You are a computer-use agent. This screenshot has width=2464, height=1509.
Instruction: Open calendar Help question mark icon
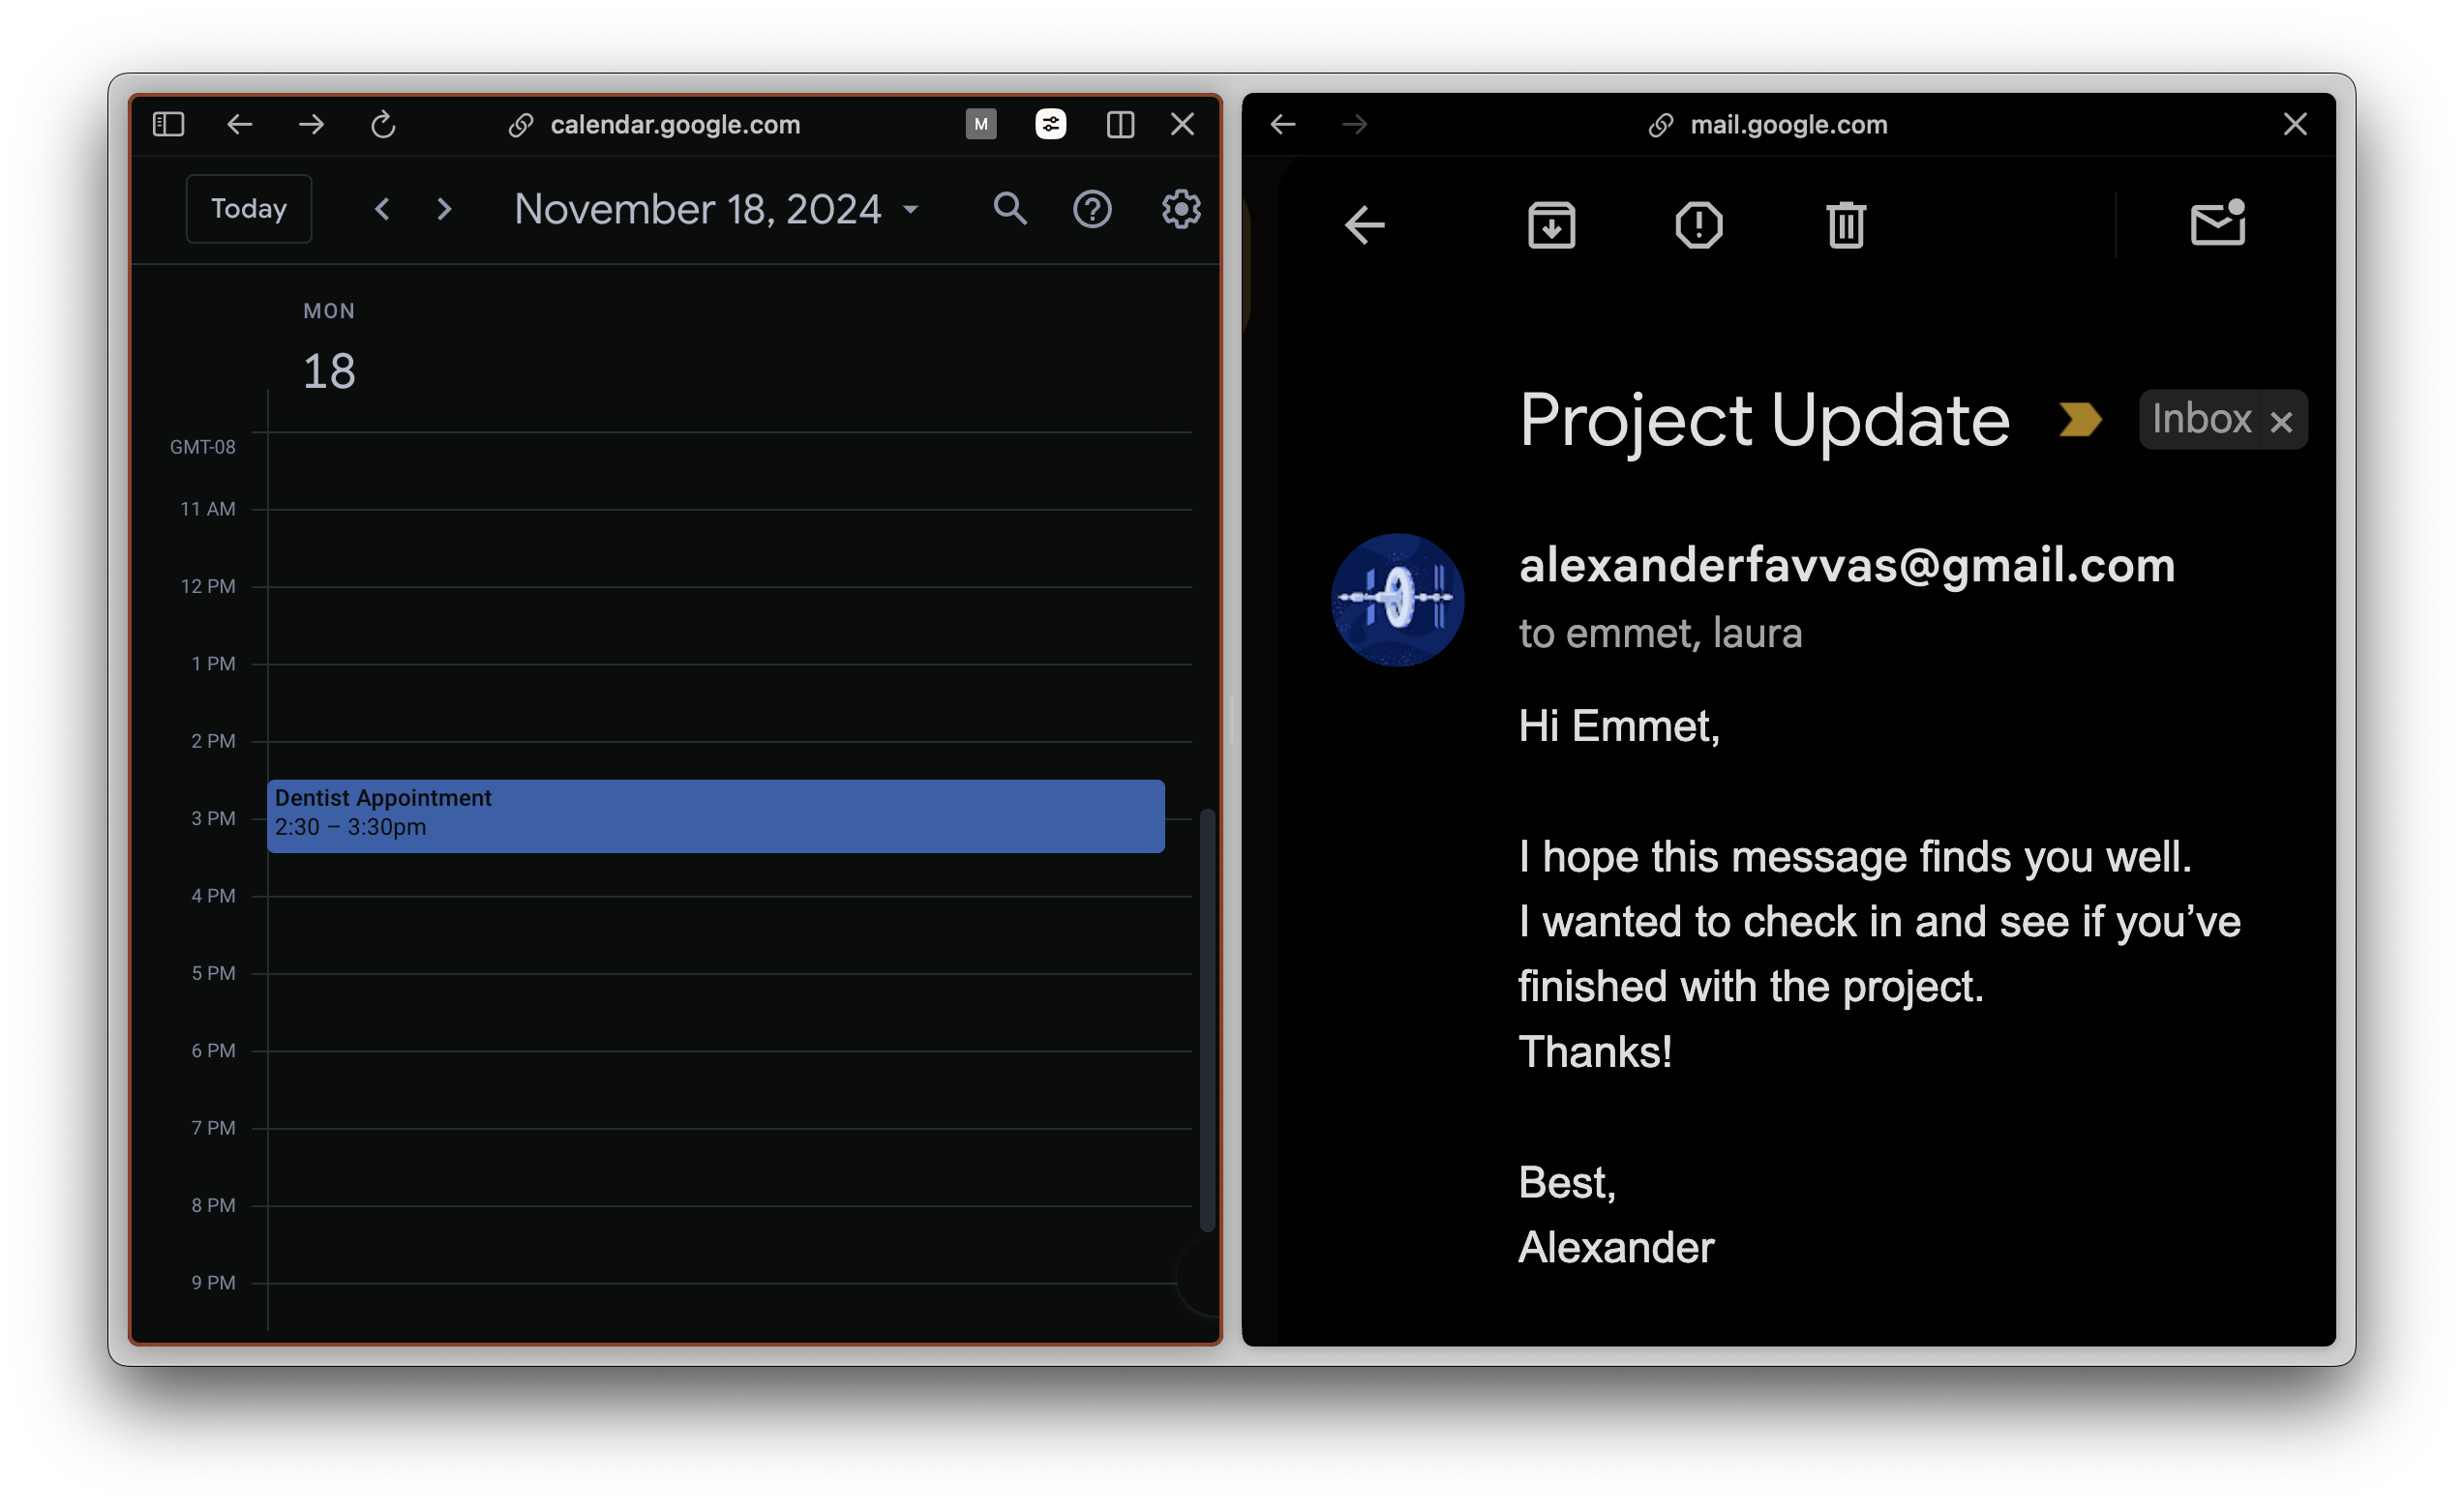coord(1092,209)
